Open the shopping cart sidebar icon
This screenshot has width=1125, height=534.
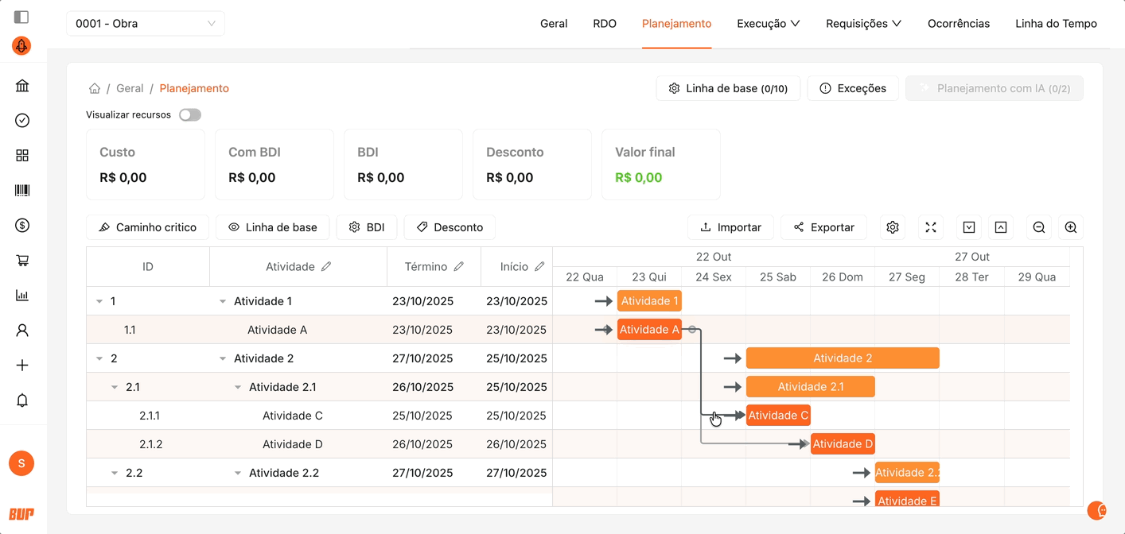pos(22,261)
